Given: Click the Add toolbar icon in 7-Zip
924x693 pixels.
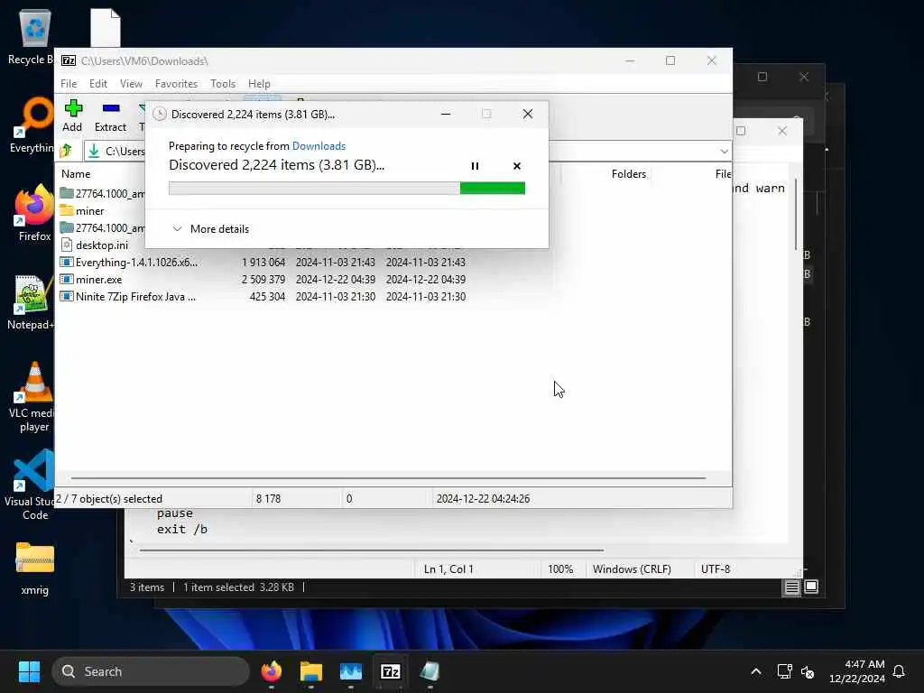Looking at the screenshot, I should pyautogui.click(x=73, y=116).
